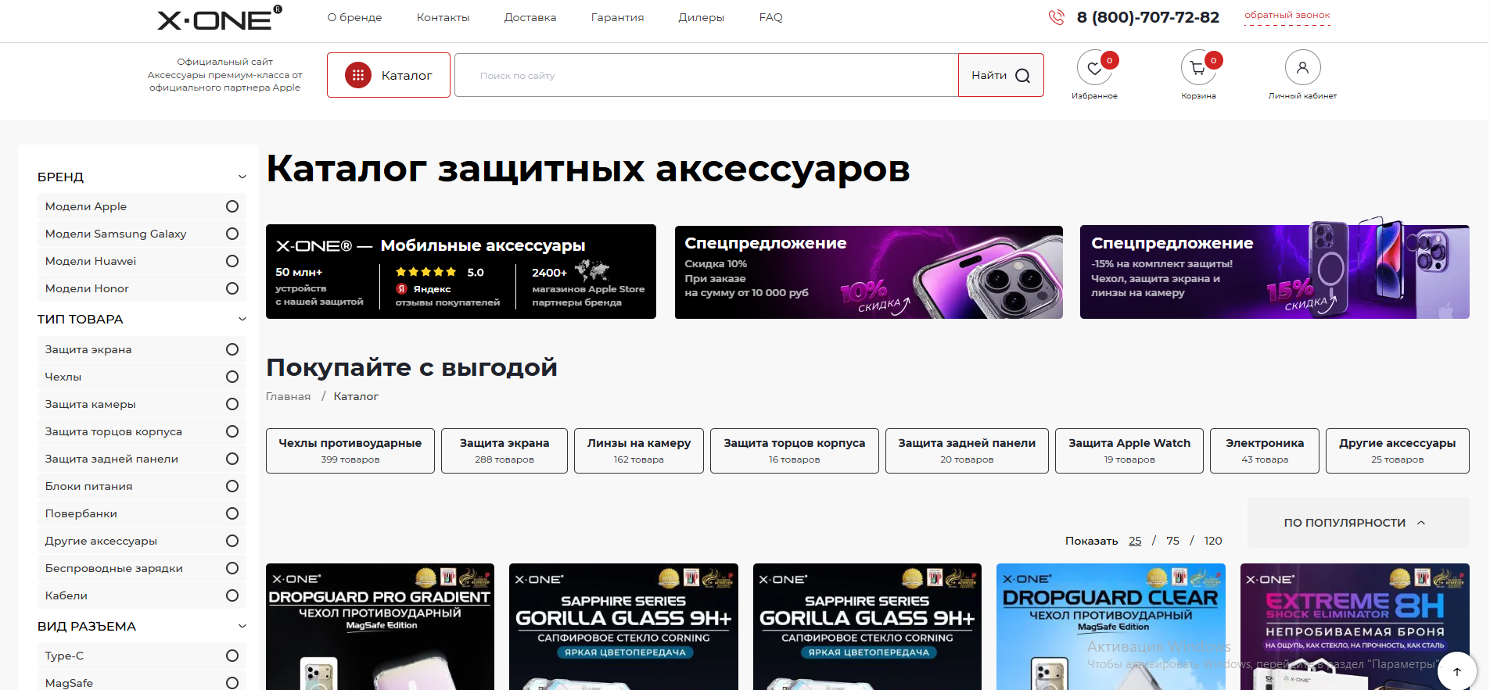Show 25 items per page
The height and width of the screenshot is (690, 1490).
click(x=1135, y=541)
